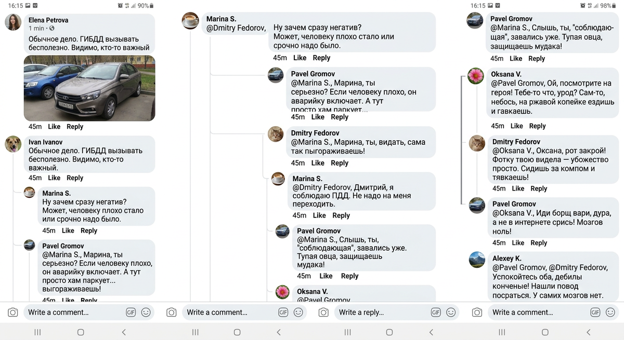Like Oksana V.'s "Ой, посмотрите на героя" comment
The height and width of the screenshot is (340, 624).
[x=517, y=126]
